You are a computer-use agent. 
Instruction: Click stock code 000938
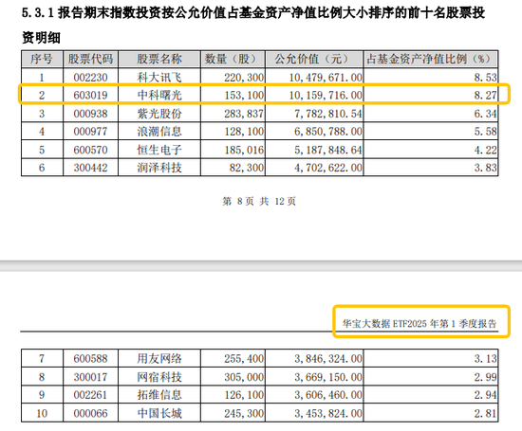pyautogui.click(x=90, y=114)
